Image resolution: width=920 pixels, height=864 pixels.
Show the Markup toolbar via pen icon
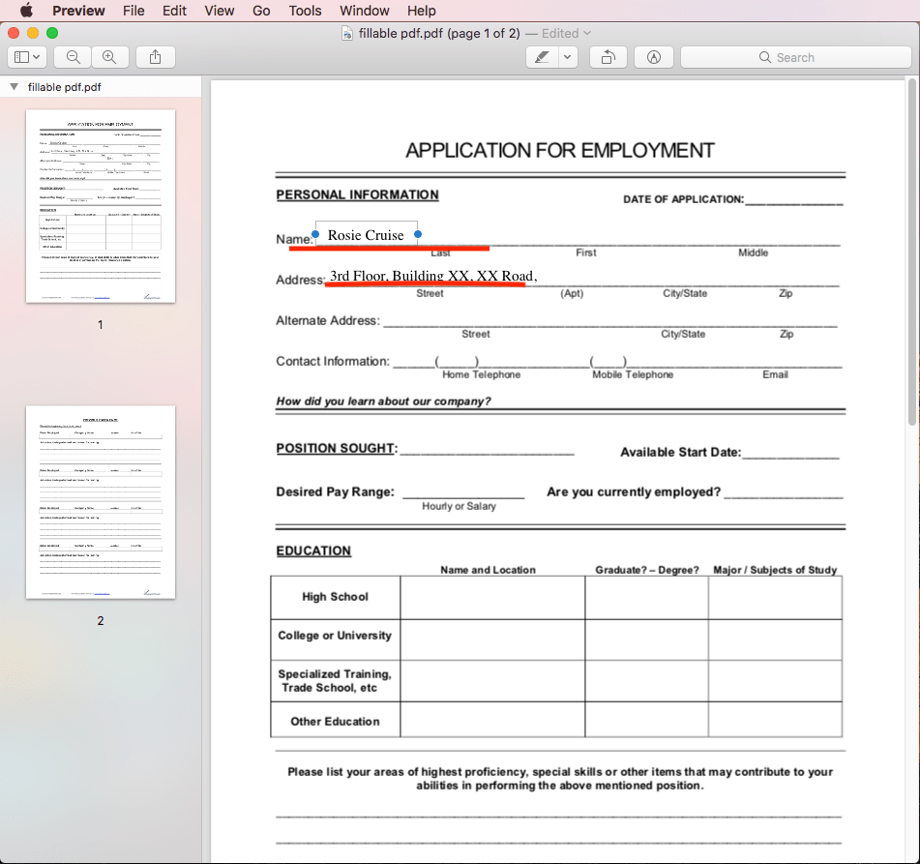point(653,56)
